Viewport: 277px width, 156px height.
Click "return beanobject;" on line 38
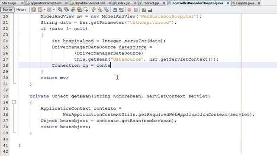[65, 127]
